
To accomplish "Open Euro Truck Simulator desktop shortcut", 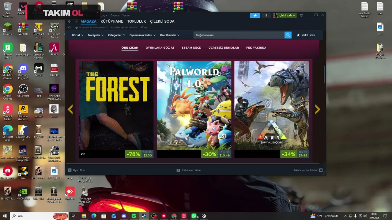I will [54, 154].
